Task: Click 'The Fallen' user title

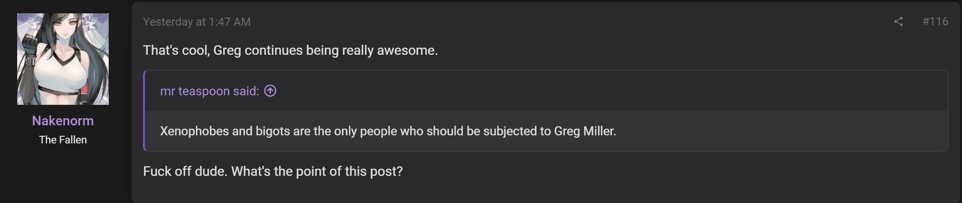Action: tap(63, 140)
